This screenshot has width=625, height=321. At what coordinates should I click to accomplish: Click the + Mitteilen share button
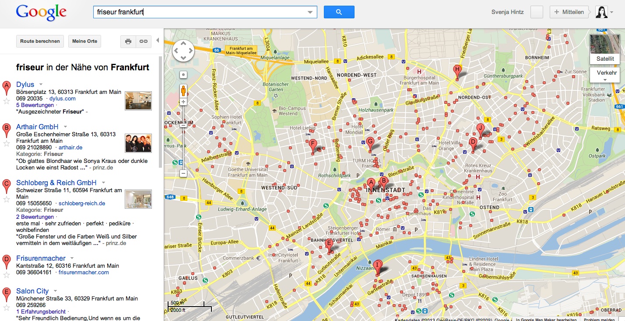(569, 12)
